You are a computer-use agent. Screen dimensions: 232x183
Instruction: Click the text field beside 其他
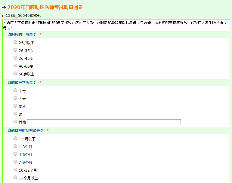(104, 122)
